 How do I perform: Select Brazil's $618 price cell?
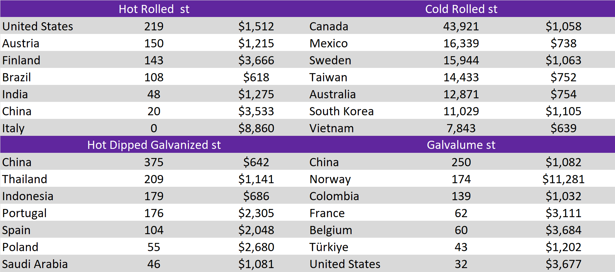point(256,77)
